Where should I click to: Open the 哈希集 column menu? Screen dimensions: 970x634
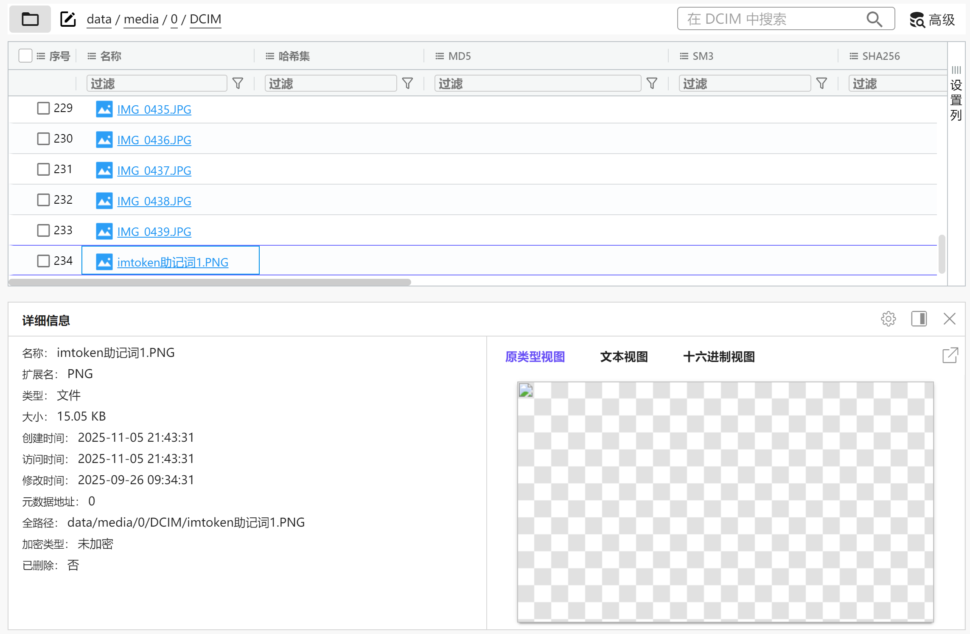270,56
